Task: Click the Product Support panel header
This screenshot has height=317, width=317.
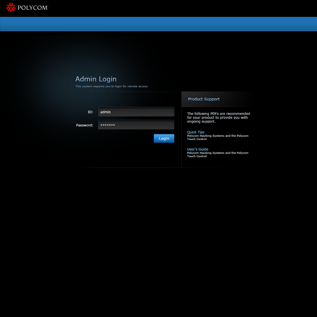Action: coord(204,99)
